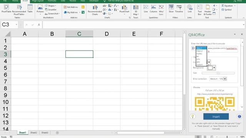This screenshot has height=138, width=246.
Task: Select the row 7 header
Action: (x=5, y=82)
